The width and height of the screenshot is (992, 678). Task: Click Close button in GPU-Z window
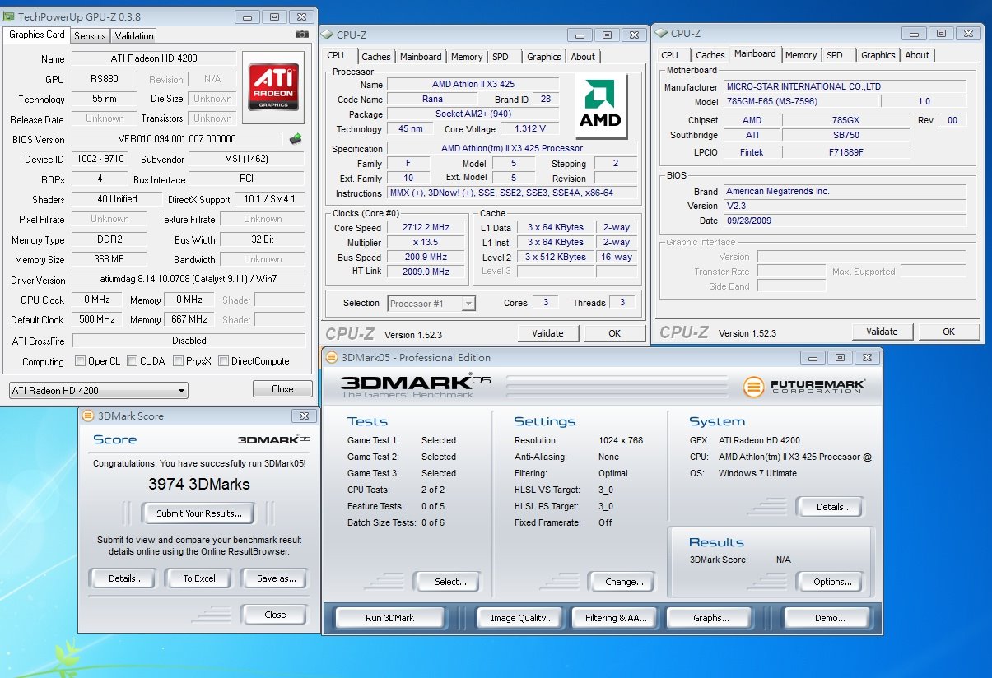[x=282, y=389]
